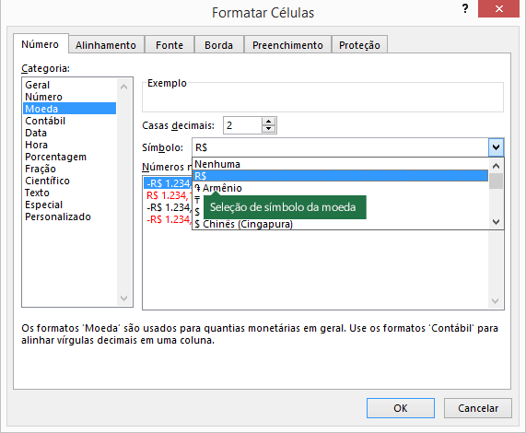Viewport: 526px width, 433px height.
Task: Choose the Personalizado category
Action: [70, 216]
